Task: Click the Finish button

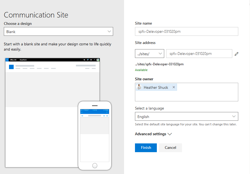Action: [146, 148]
